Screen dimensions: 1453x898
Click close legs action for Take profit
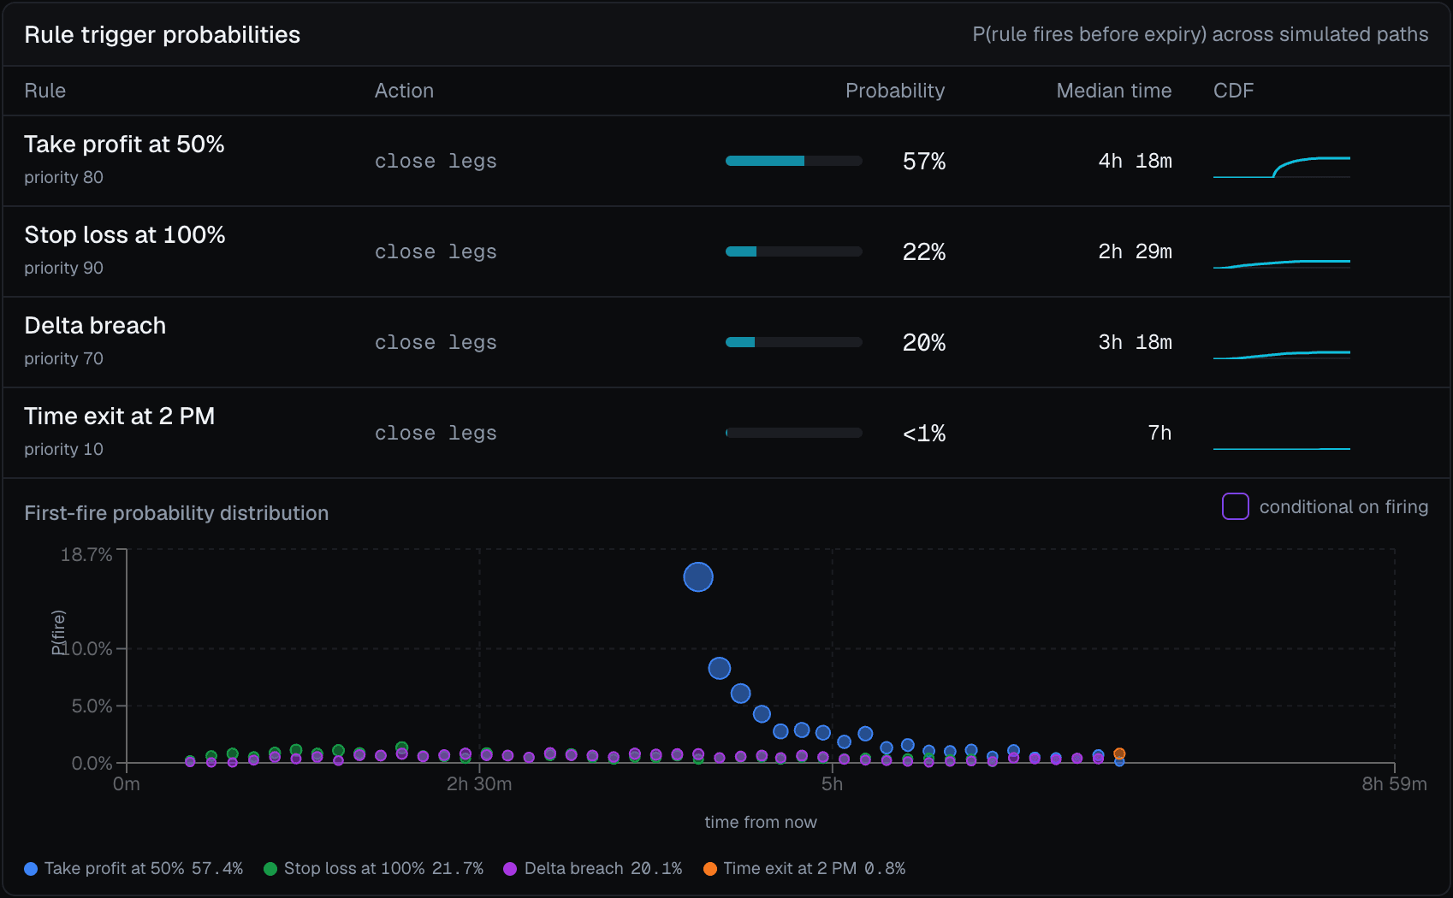coord(436,161)
